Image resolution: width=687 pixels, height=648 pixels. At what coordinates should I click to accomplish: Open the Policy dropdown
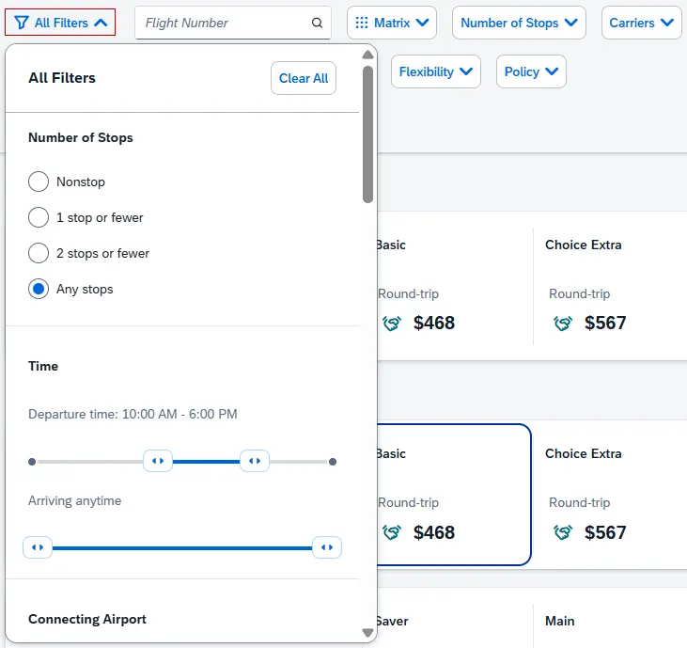coord(531,71)
